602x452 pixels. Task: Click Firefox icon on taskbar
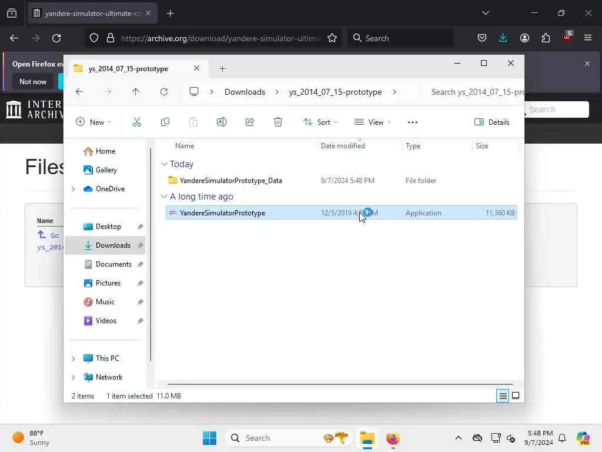coord(393,438)
